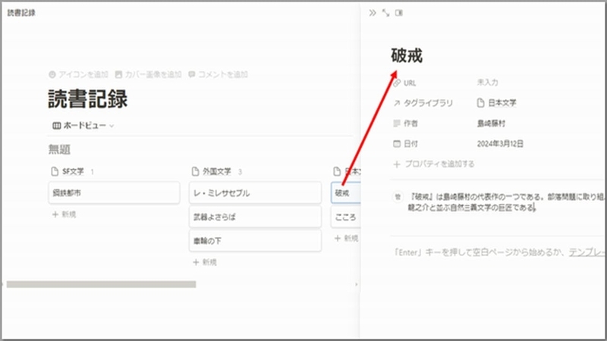Click the 破戒 page title in panel
Image resolution: width=607 pixels, height=341 pixels.
pyautogui.click(x=407, y=55)
